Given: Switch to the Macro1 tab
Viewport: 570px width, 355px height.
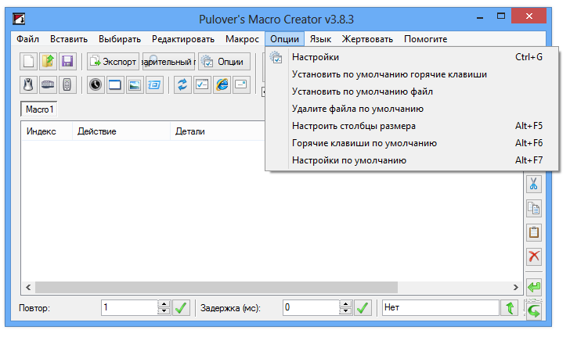Looking at the screenshot, I should (39, 109).
